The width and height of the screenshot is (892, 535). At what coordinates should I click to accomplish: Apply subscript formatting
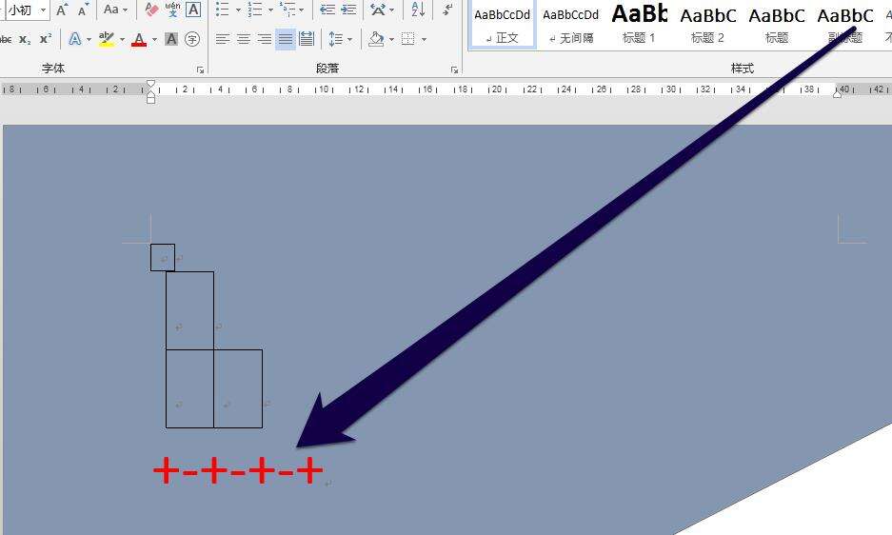pos(25,39)
